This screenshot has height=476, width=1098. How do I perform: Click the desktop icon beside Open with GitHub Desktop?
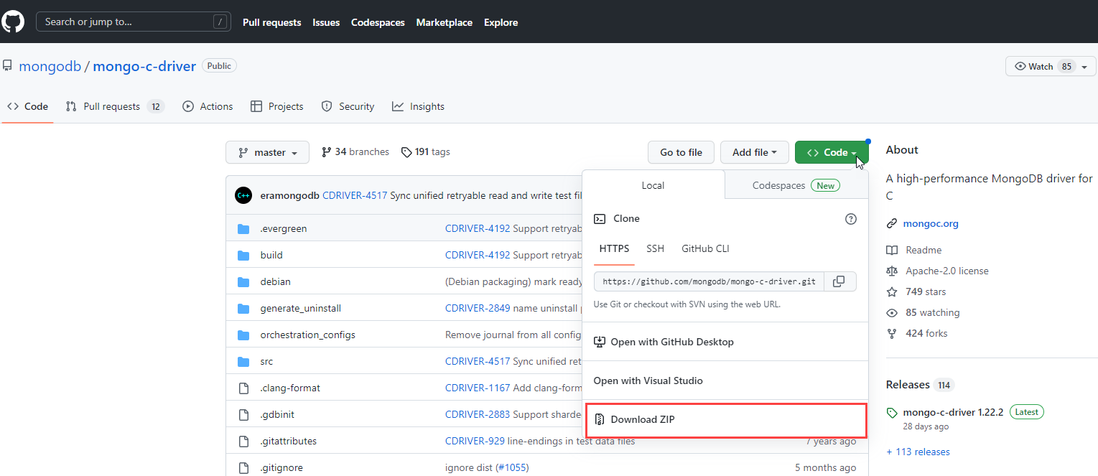tap(600, 342)
